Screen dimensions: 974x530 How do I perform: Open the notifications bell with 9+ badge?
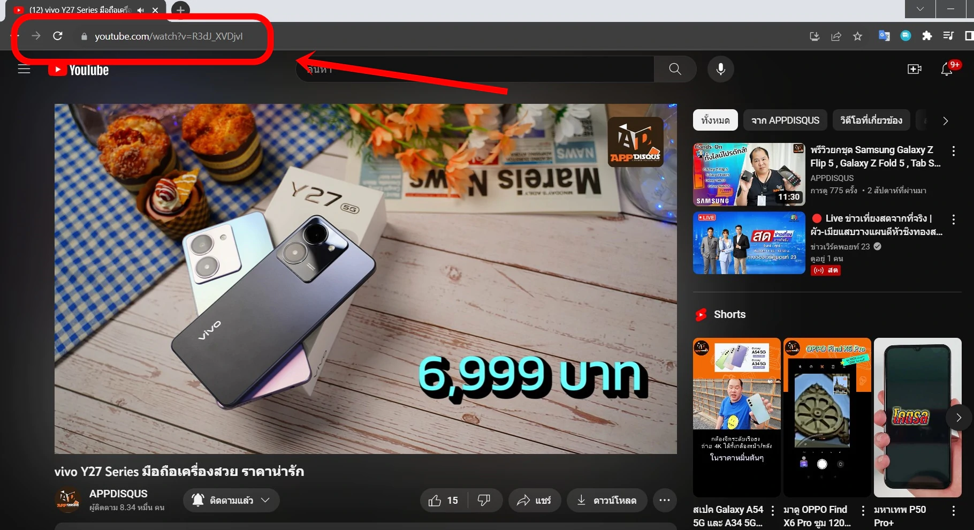[947, 69]
